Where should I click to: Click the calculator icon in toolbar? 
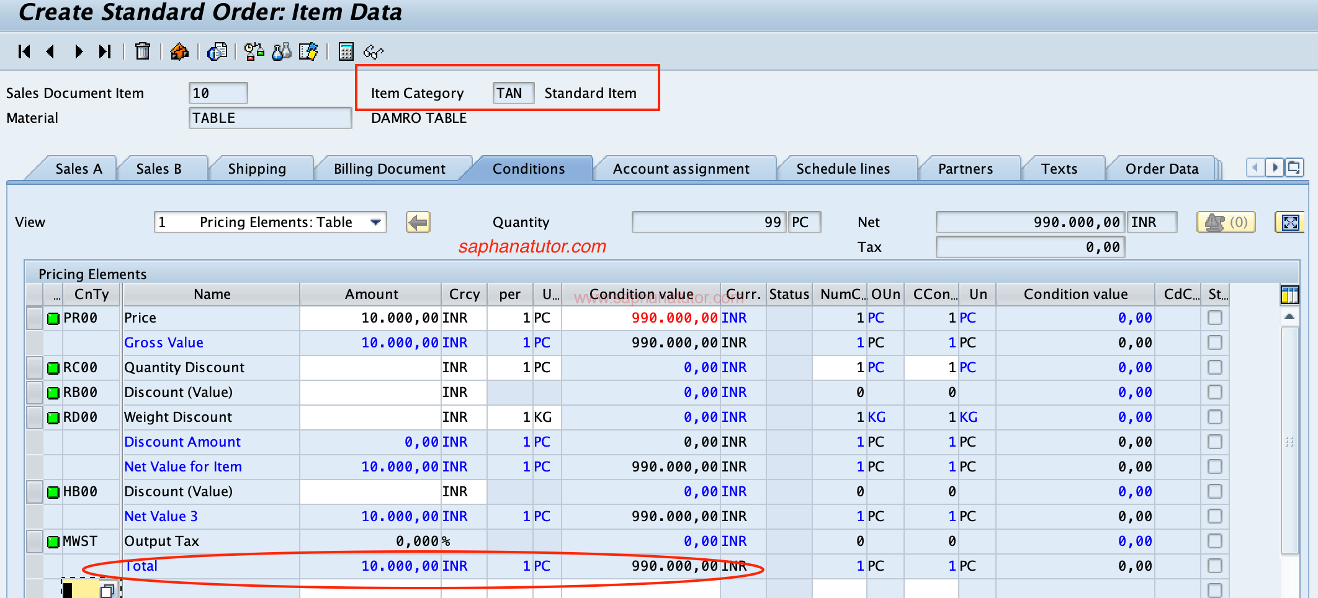coord(346,51)
